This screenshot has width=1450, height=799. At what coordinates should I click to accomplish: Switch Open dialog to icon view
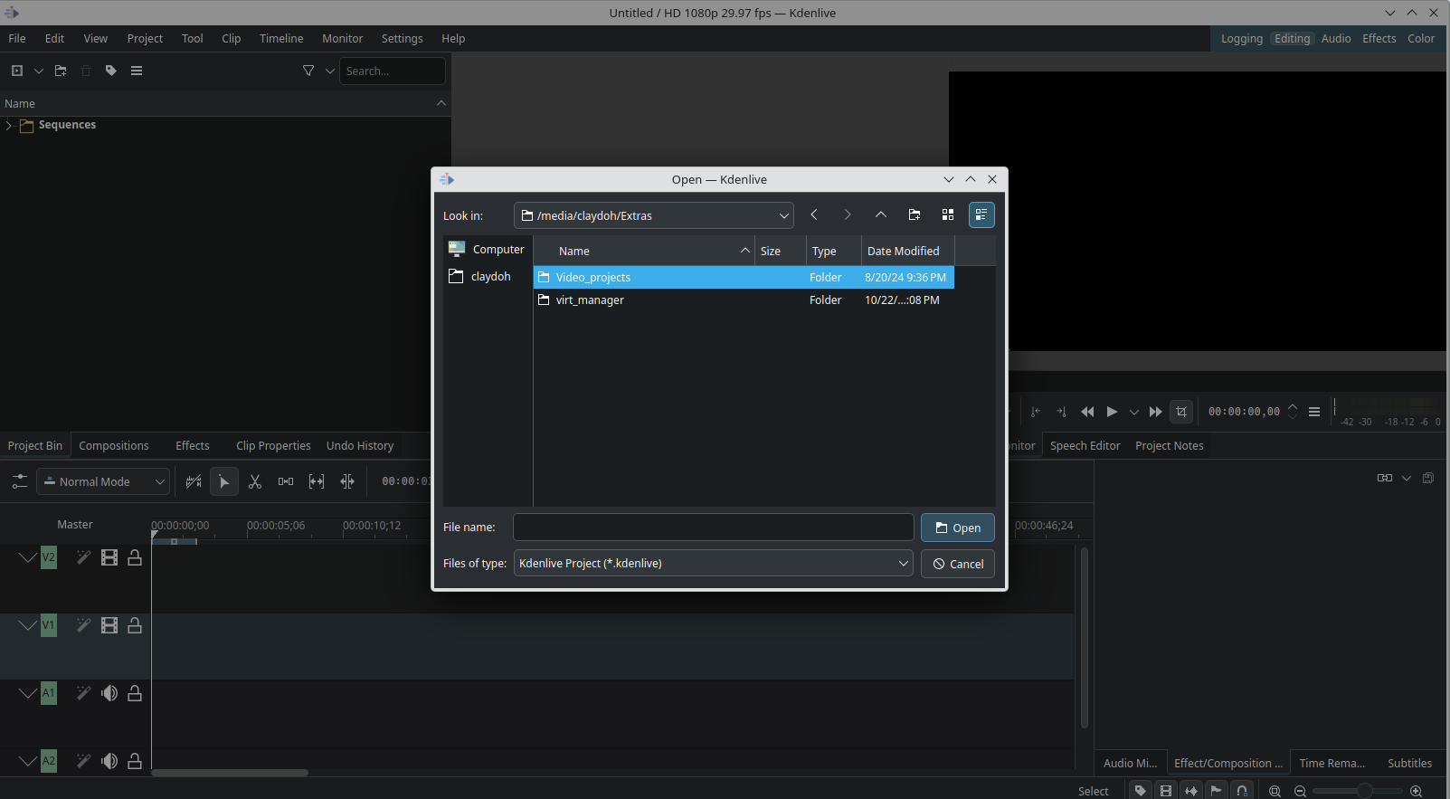tap(948, 214)
